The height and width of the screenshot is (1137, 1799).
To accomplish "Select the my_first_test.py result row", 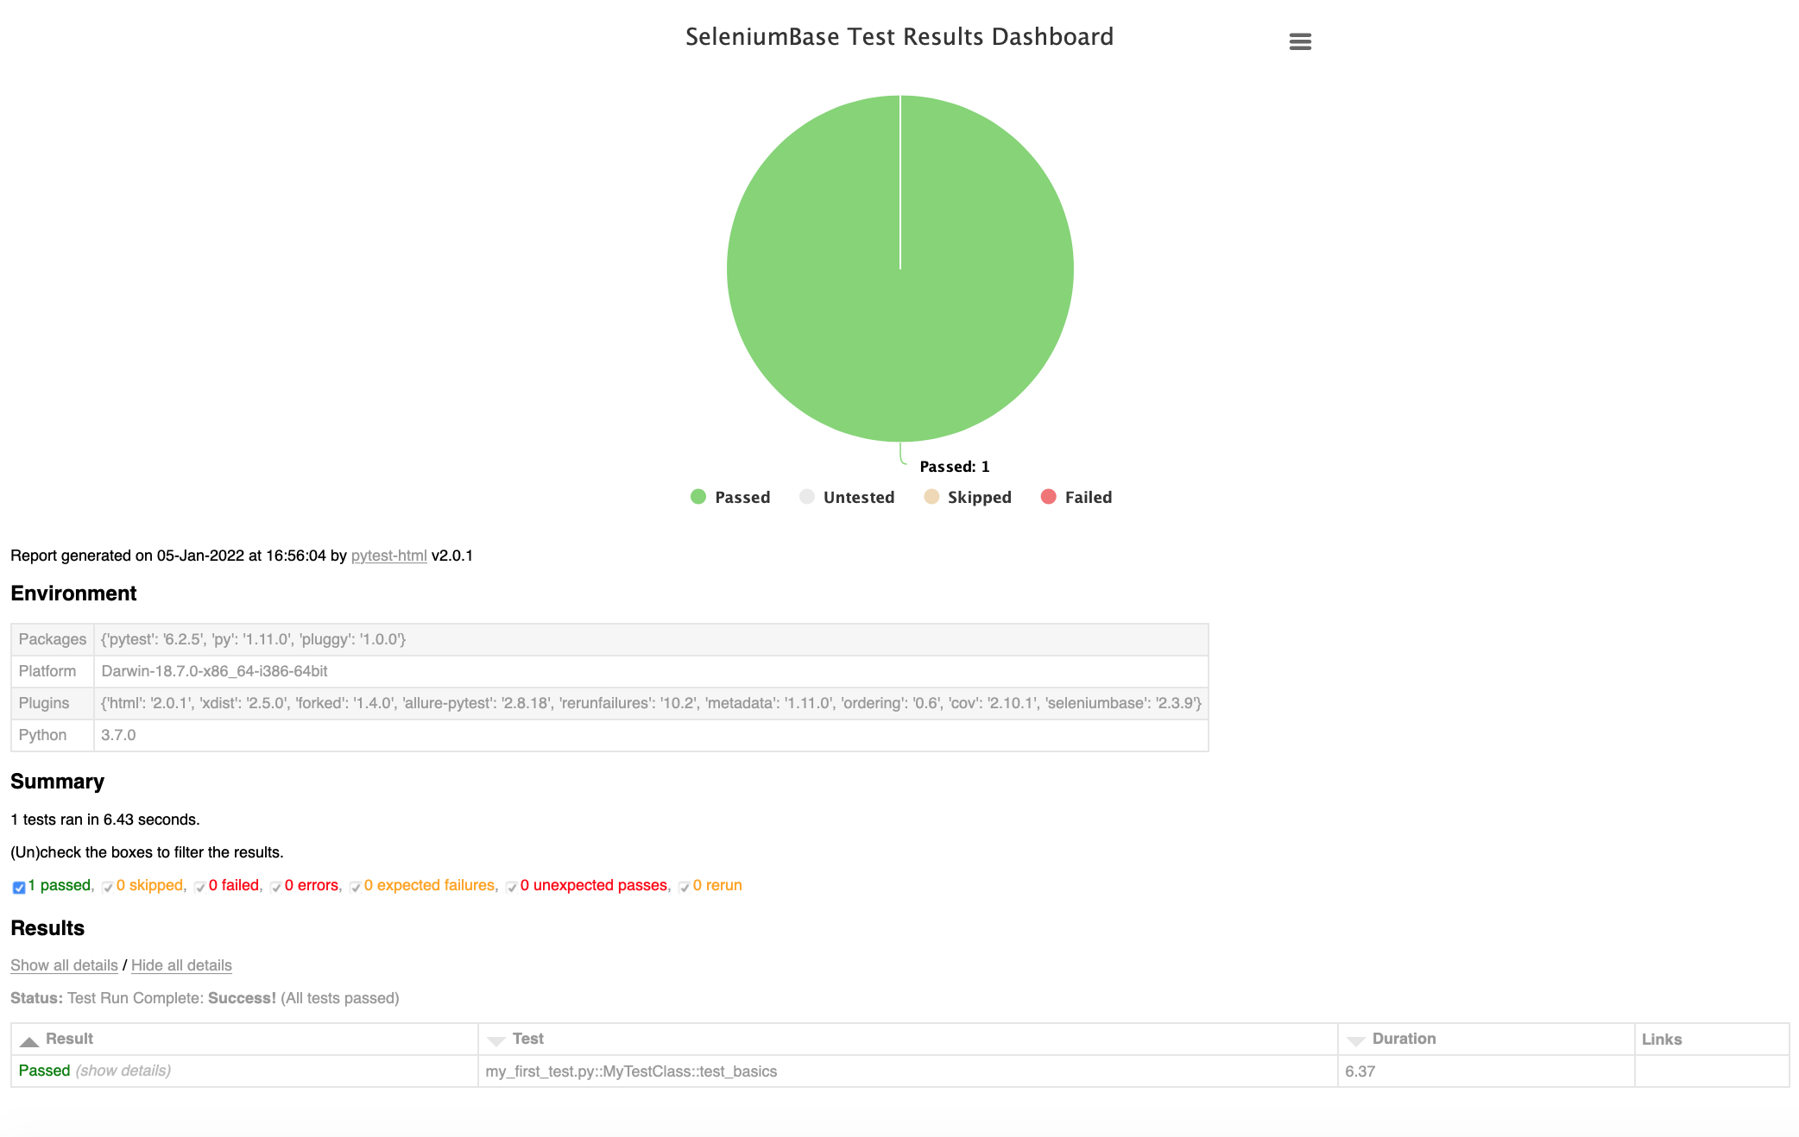I will [x=631, y=1071].
